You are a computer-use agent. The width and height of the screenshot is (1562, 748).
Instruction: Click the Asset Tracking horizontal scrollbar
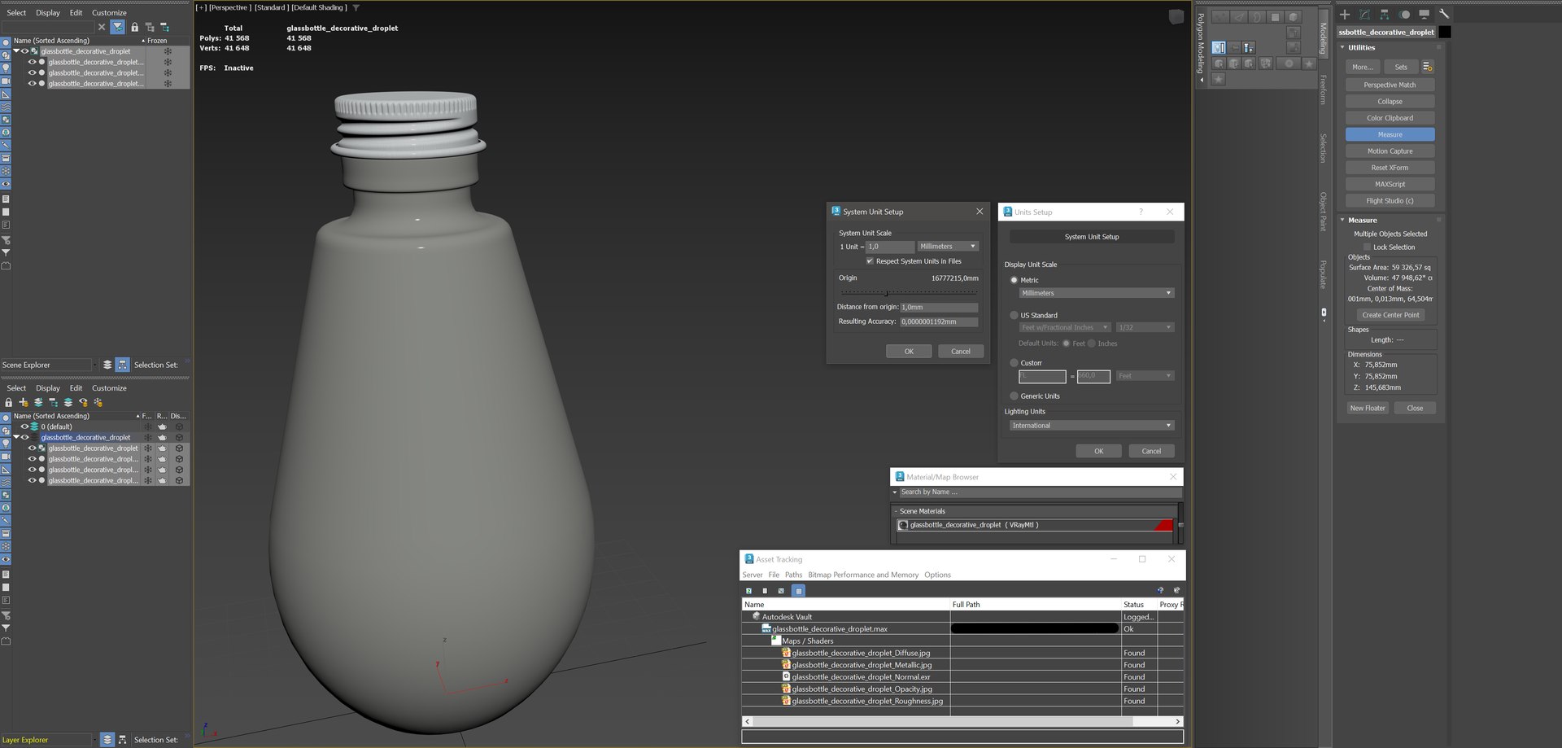962,722
